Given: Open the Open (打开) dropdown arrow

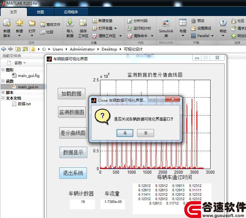Looking at the screenshot, I should pyautogui.click(x=32, y=36).
